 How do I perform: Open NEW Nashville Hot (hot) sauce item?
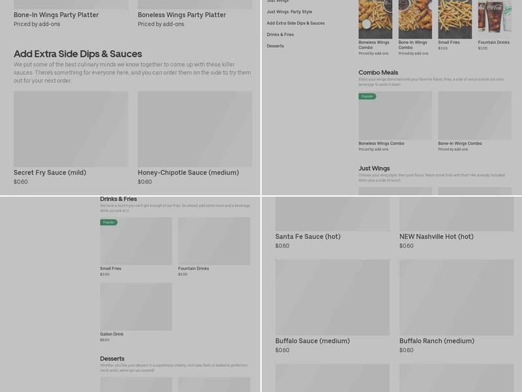click(456, 213)
